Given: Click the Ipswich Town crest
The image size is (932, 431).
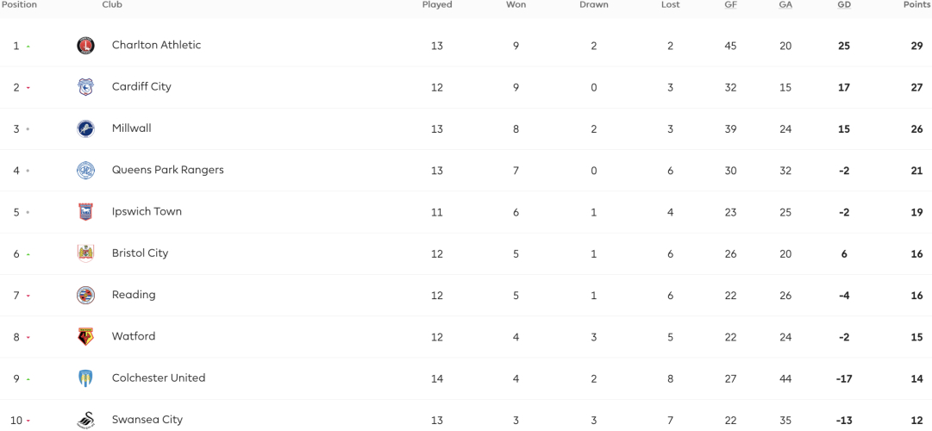Looking at the screenshot, I should [x=85, y=212].
